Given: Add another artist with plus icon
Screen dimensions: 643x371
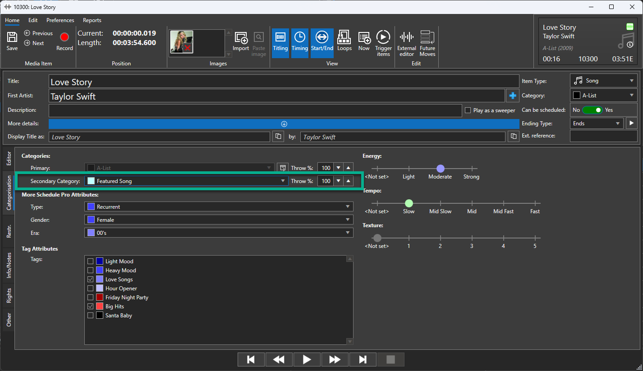Looking at the screenshot, I should click(x=513, y=96).
